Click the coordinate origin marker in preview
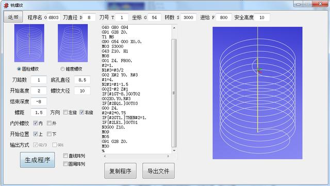 pyautogui.click(x=260, y=70)
